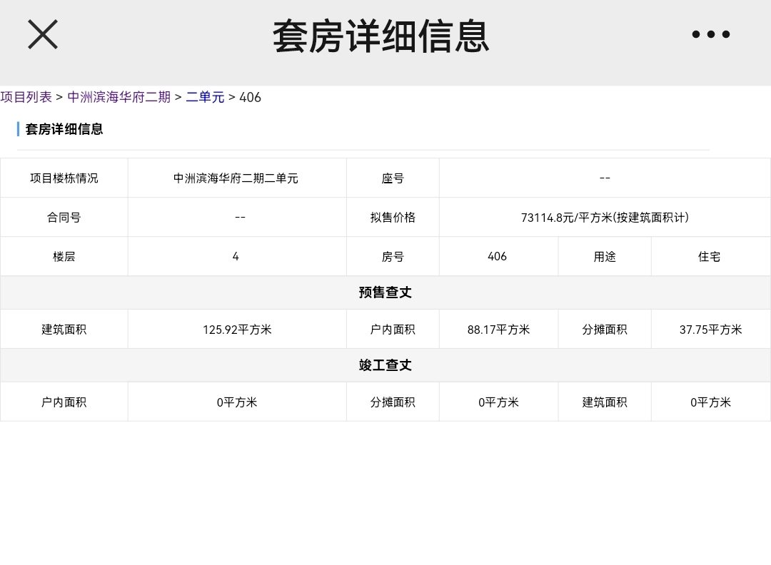Viewport: 771px width, 565px height.
Task: Open the three-dot more options menu
Action: tap(710, 34)
